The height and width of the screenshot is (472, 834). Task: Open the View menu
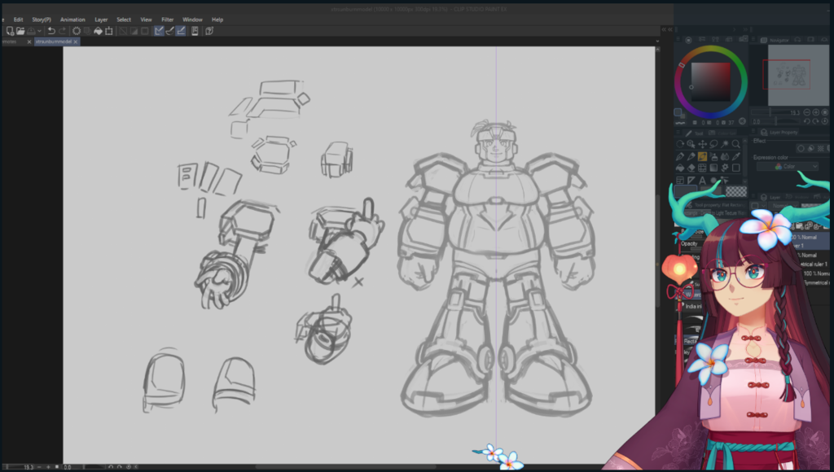pos(147,20)
